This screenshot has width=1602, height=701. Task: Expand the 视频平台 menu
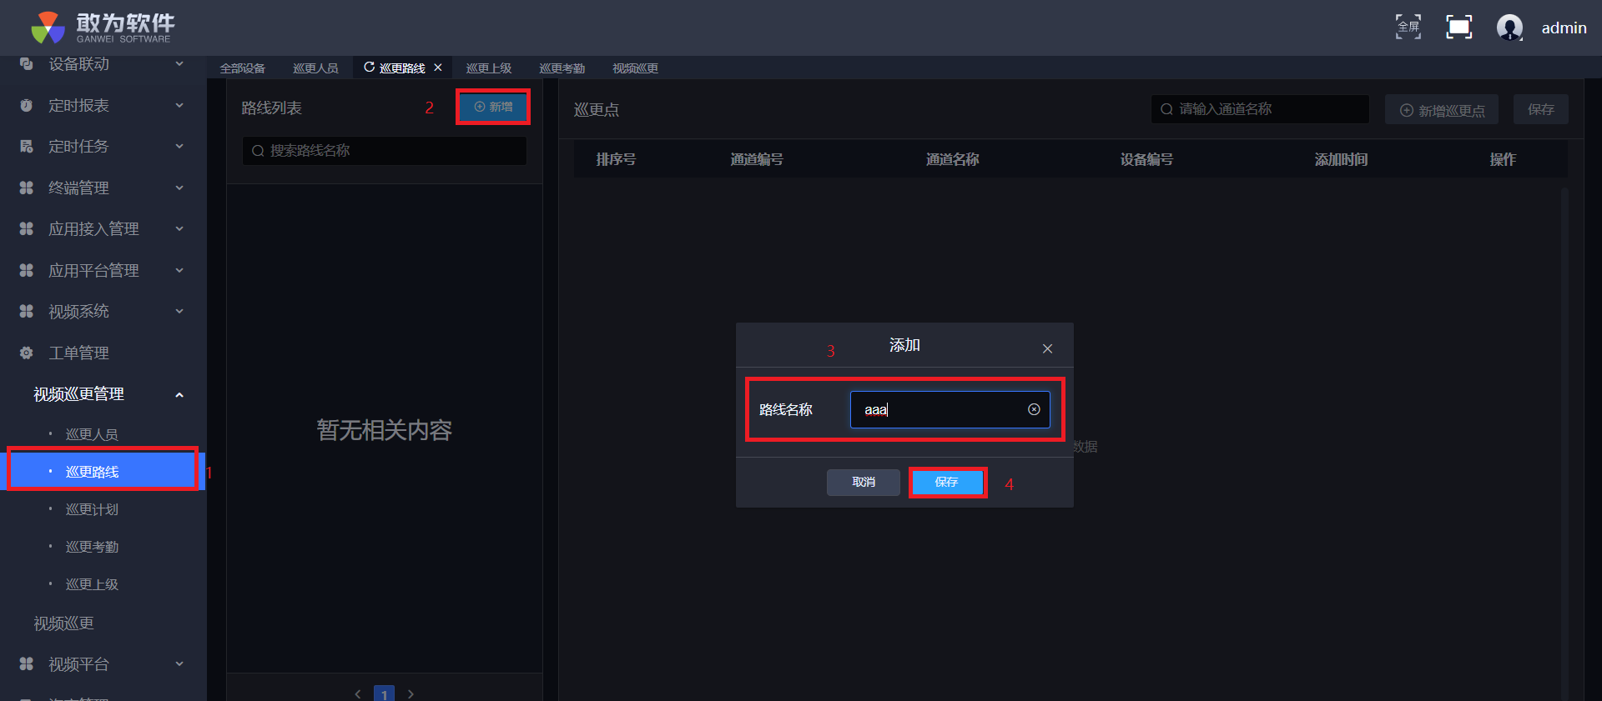[x=179, y=663]
